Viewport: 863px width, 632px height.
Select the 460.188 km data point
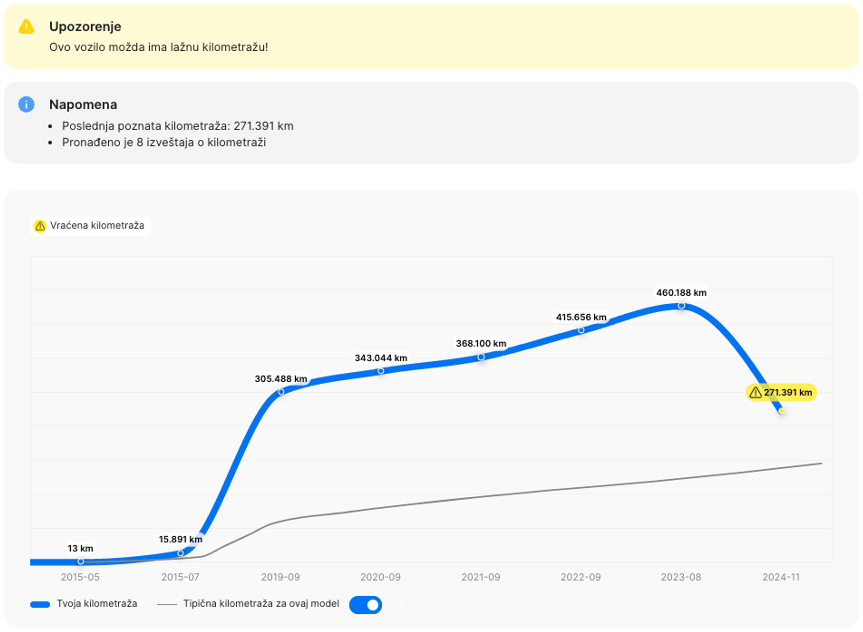[681, 306]
